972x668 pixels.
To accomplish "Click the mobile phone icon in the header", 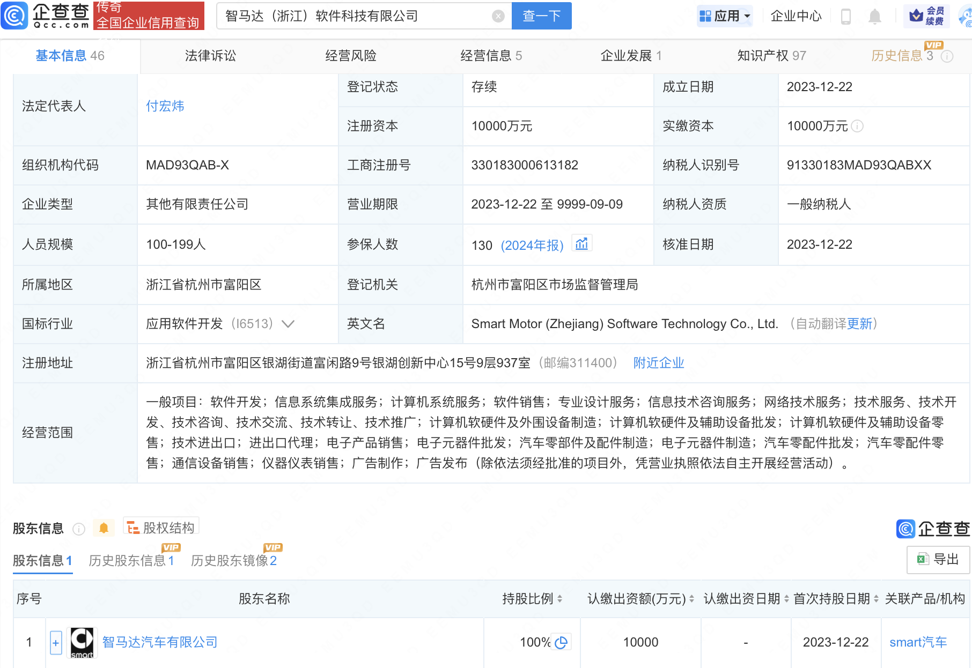I will click(846, 16).
